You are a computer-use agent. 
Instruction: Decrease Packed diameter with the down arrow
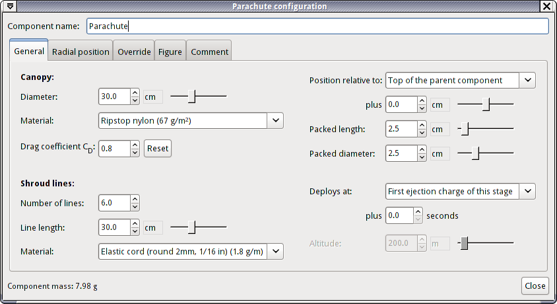click(x=422, y=157)
